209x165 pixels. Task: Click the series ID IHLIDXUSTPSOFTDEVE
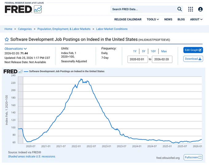pos(154,40)
